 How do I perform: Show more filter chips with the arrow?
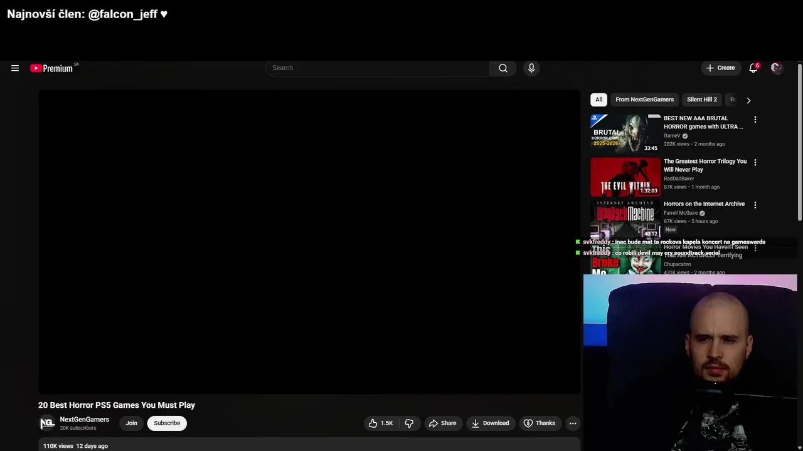(748, 100)
